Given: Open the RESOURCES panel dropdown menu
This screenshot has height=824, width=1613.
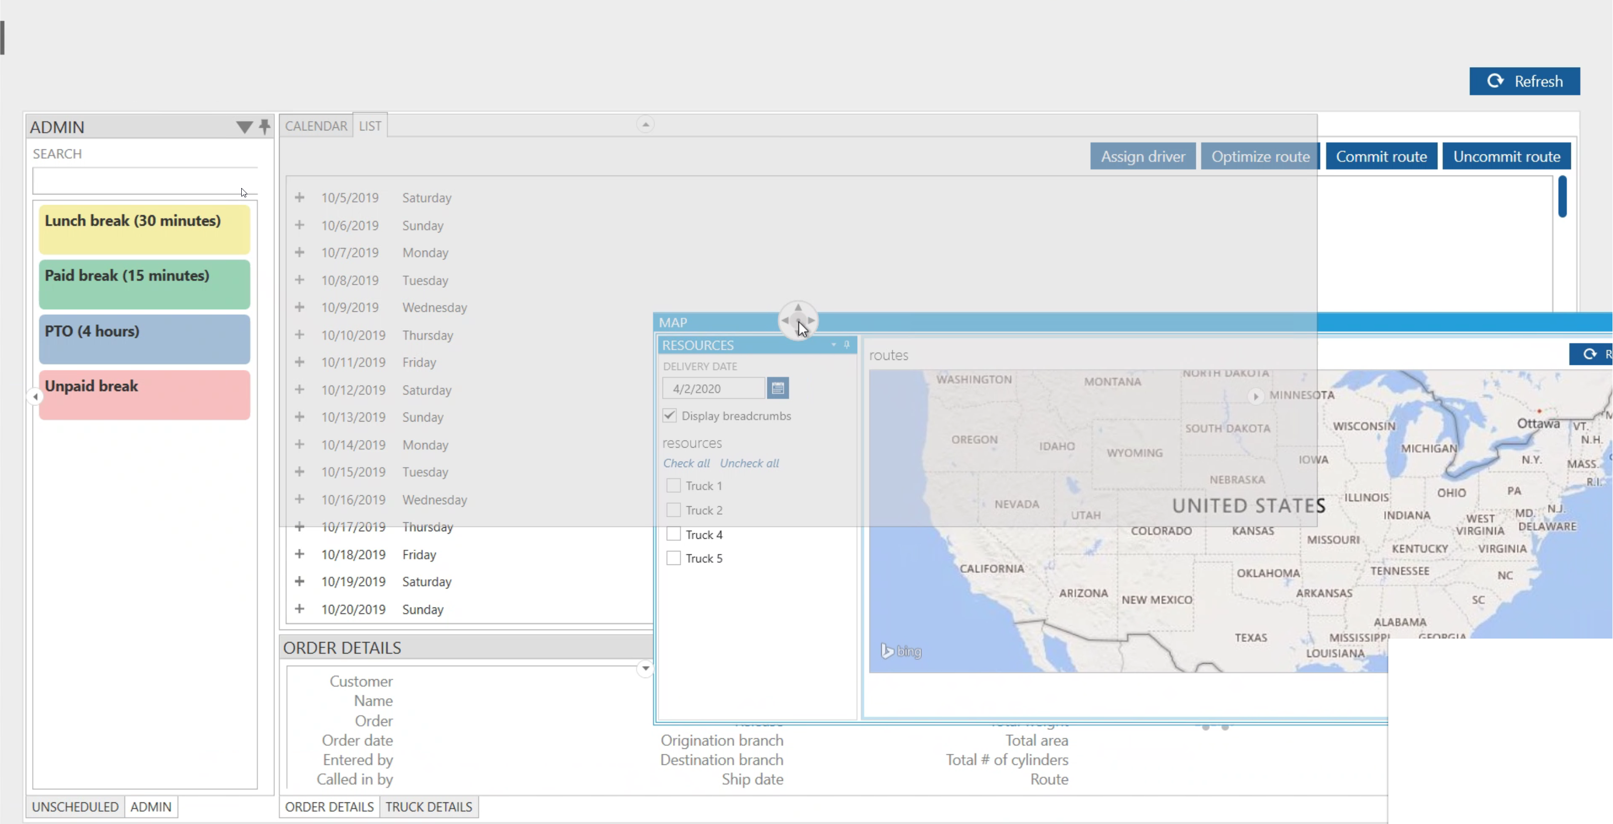Looking at the screenshot, I should (x=834, y=345).
